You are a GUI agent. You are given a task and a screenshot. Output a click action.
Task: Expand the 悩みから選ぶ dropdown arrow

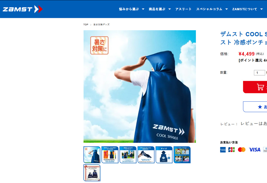click(x=143, y=9)
